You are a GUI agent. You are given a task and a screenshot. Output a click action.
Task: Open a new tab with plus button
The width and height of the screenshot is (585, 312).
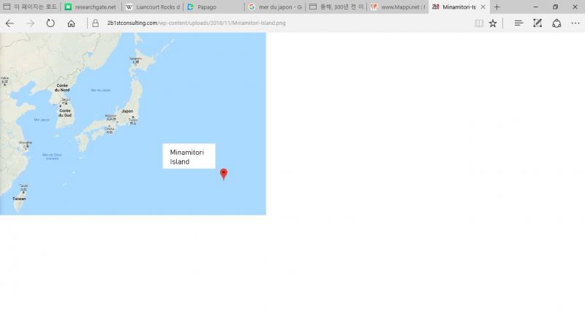click(x=497, y=7)
